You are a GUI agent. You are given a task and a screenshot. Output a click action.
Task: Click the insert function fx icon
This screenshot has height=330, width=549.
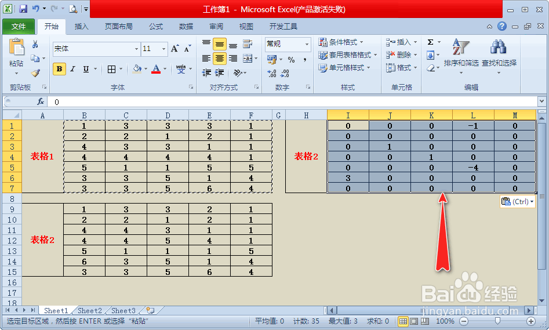[41, 101]
